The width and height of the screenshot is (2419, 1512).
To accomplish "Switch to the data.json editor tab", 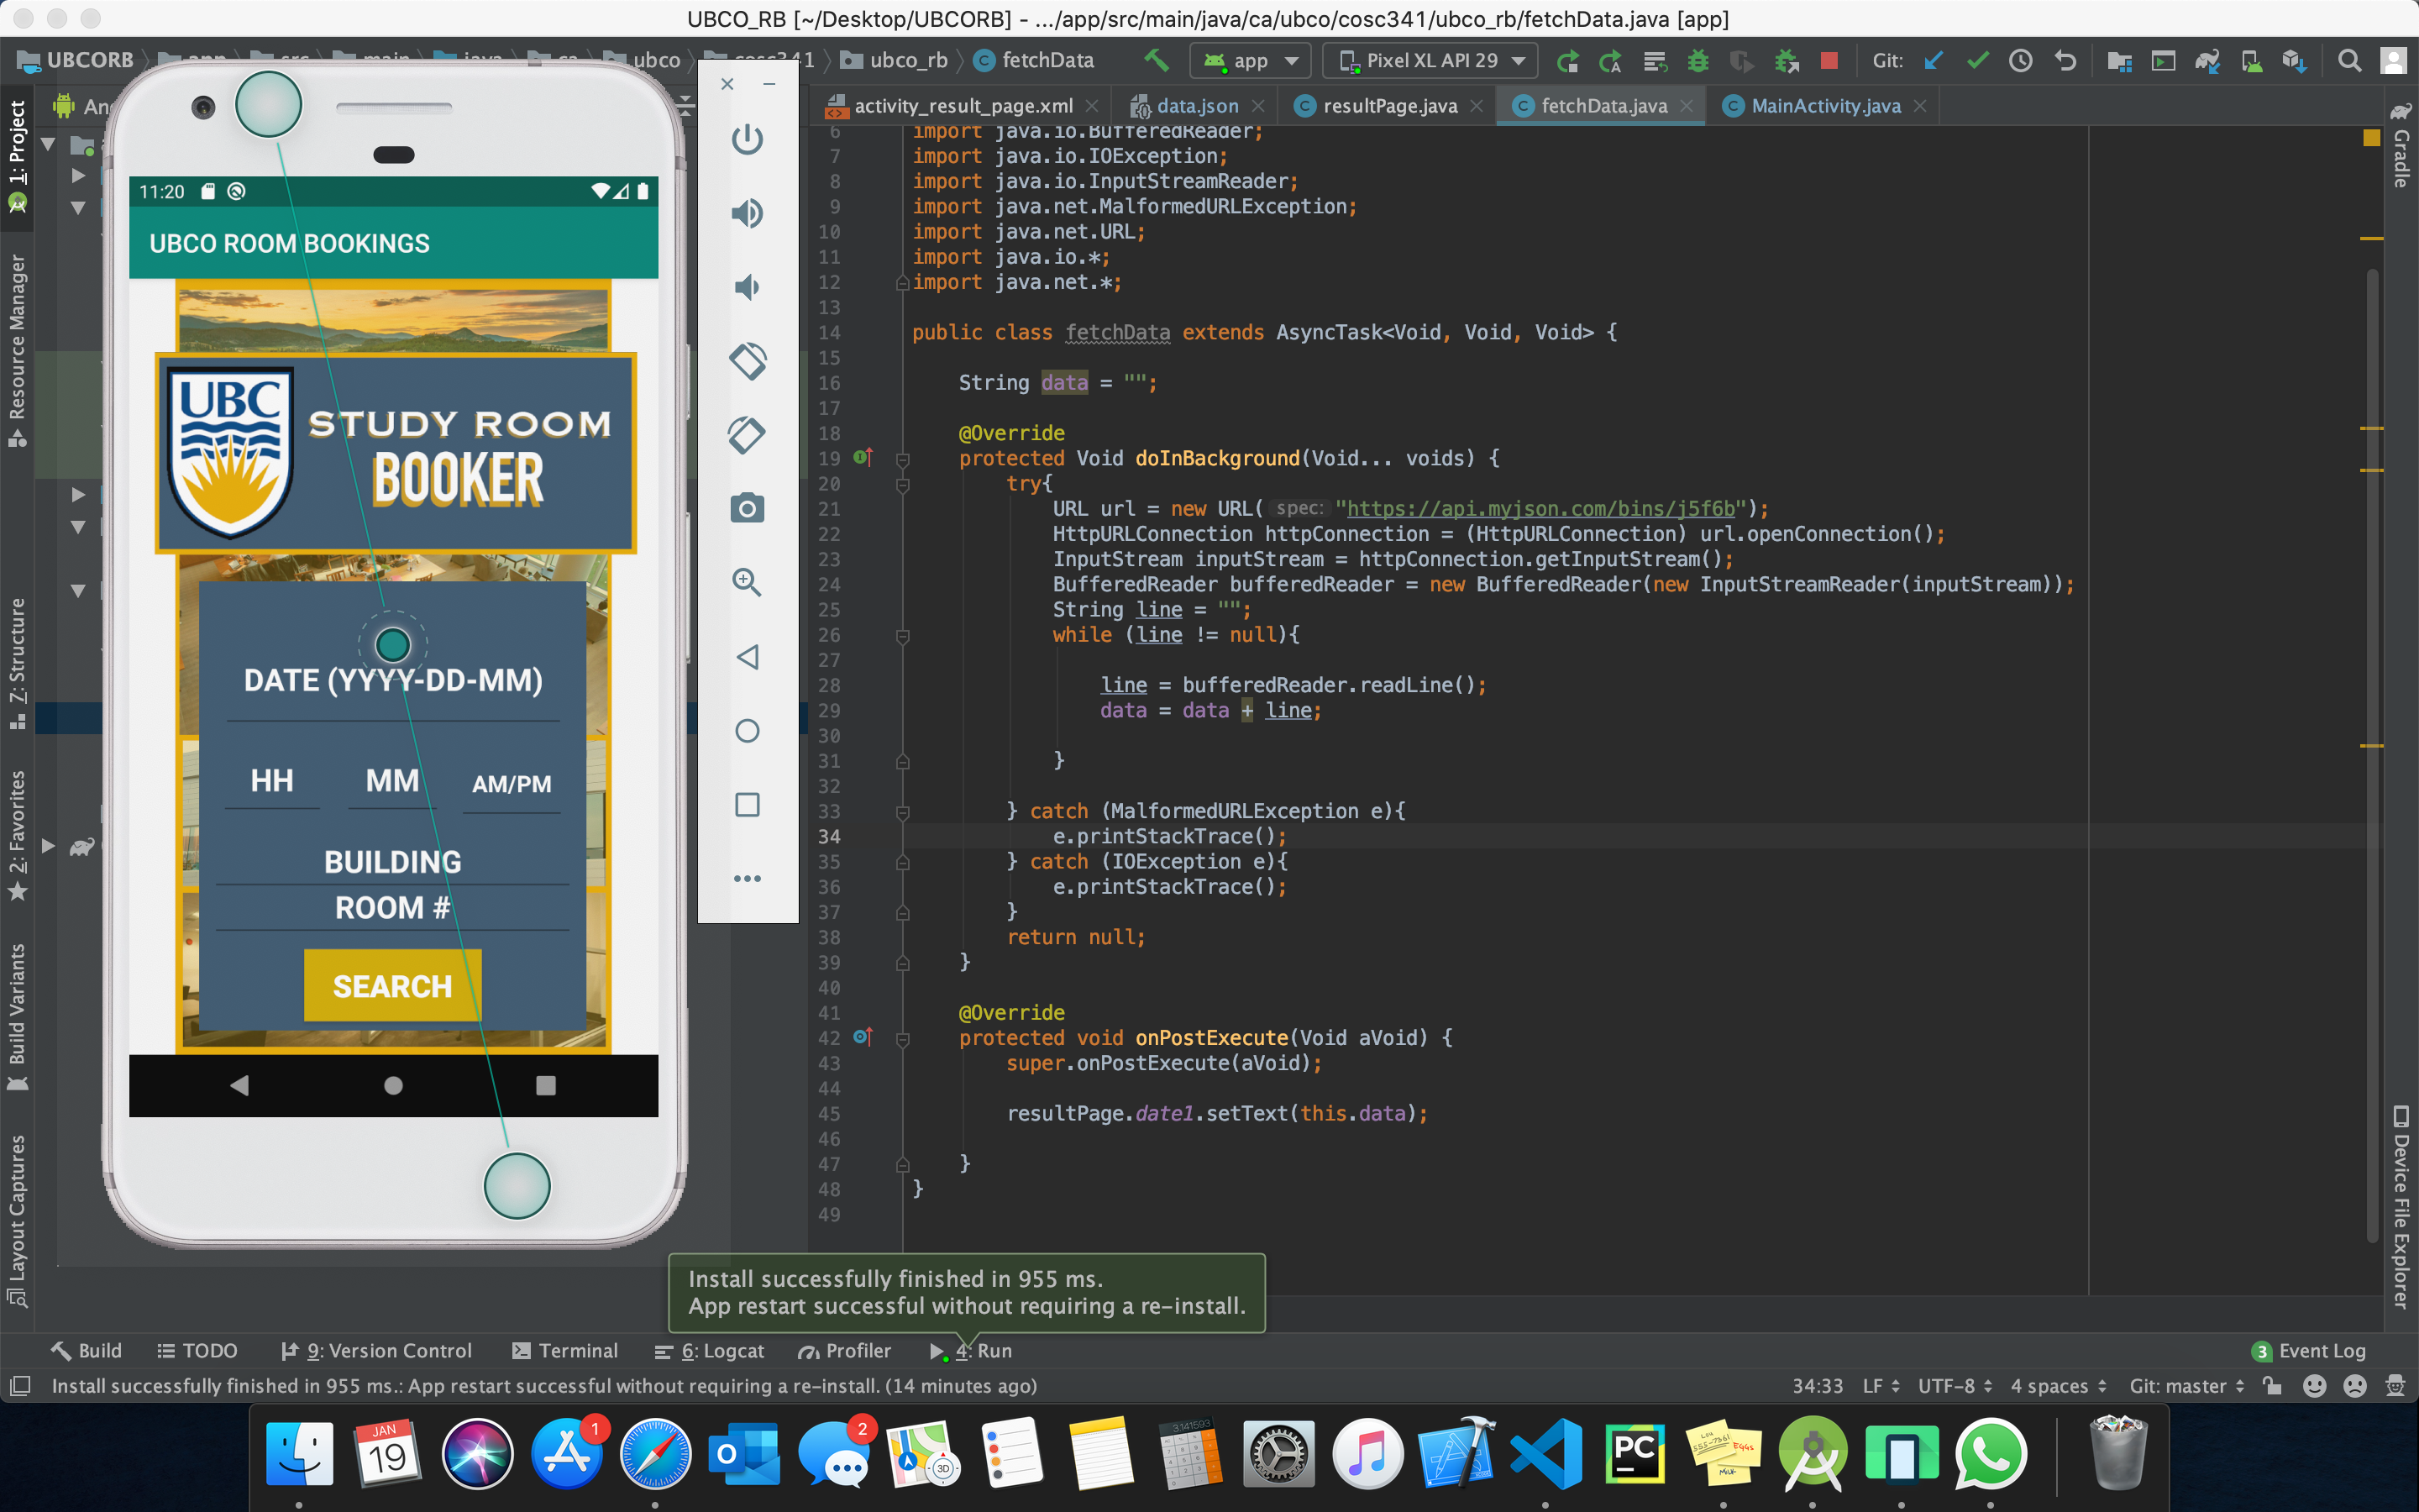I will [1197, 106].
